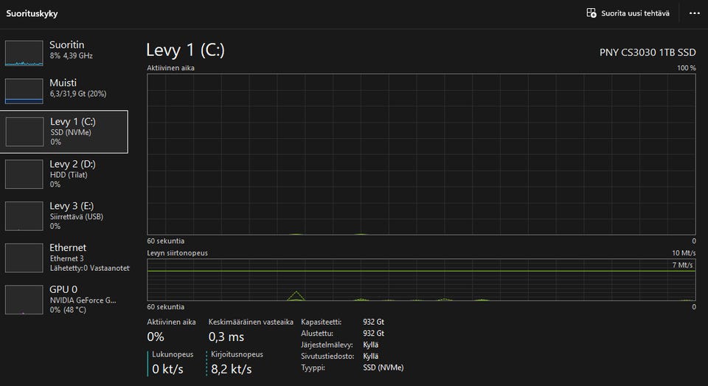The width and height of the screenshot is (708, 386).
Task: Click the Alustettu 932 Gt value
Action: tap(373, 333)
